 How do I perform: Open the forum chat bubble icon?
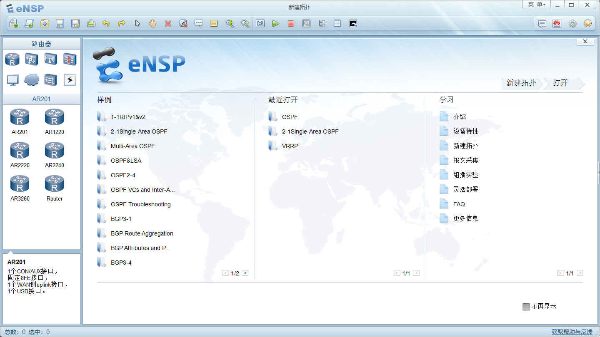542,23
